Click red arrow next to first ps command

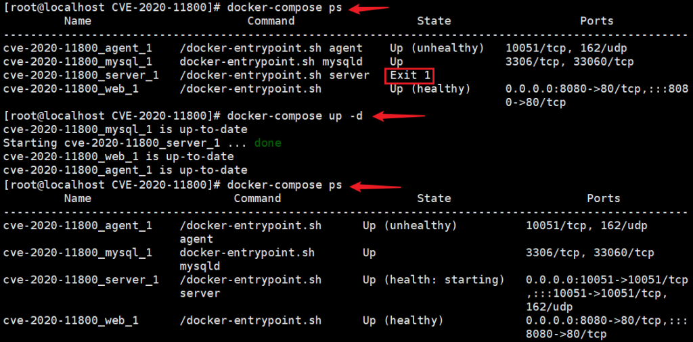coord(369,8)
